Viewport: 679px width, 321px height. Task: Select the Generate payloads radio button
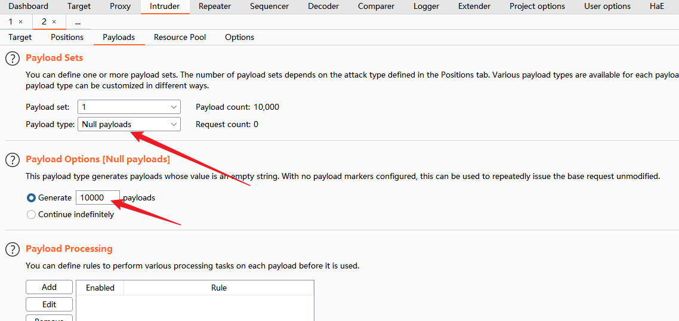(x=31, y=197)
